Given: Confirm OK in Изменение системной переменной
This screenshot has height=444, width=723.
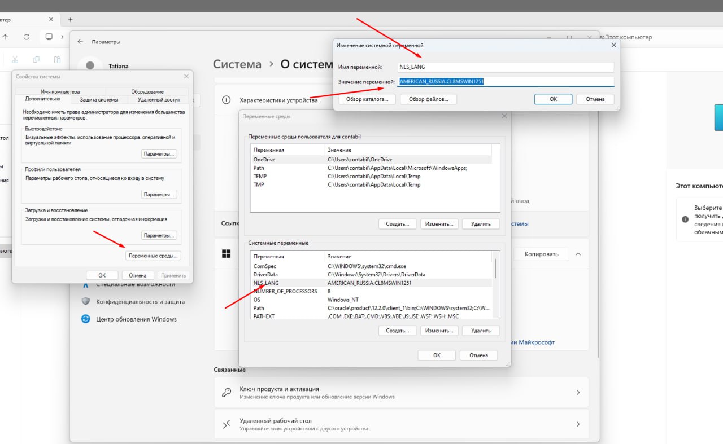Looking at the screenshot, I should [x=553, y=99].
